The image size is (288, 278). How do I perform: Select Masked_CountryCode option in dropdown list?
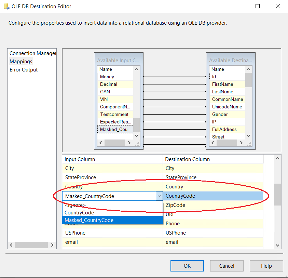click(89, 220)
